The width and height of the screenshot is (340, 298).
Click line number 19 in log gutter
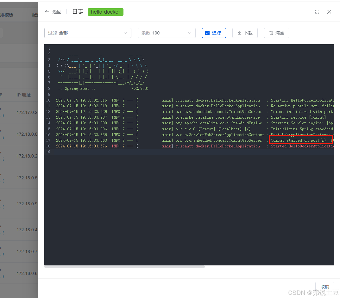48,152
